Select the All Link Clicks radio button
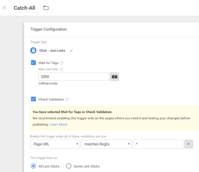This screenshot has height=172, width=199. [34, 166]
